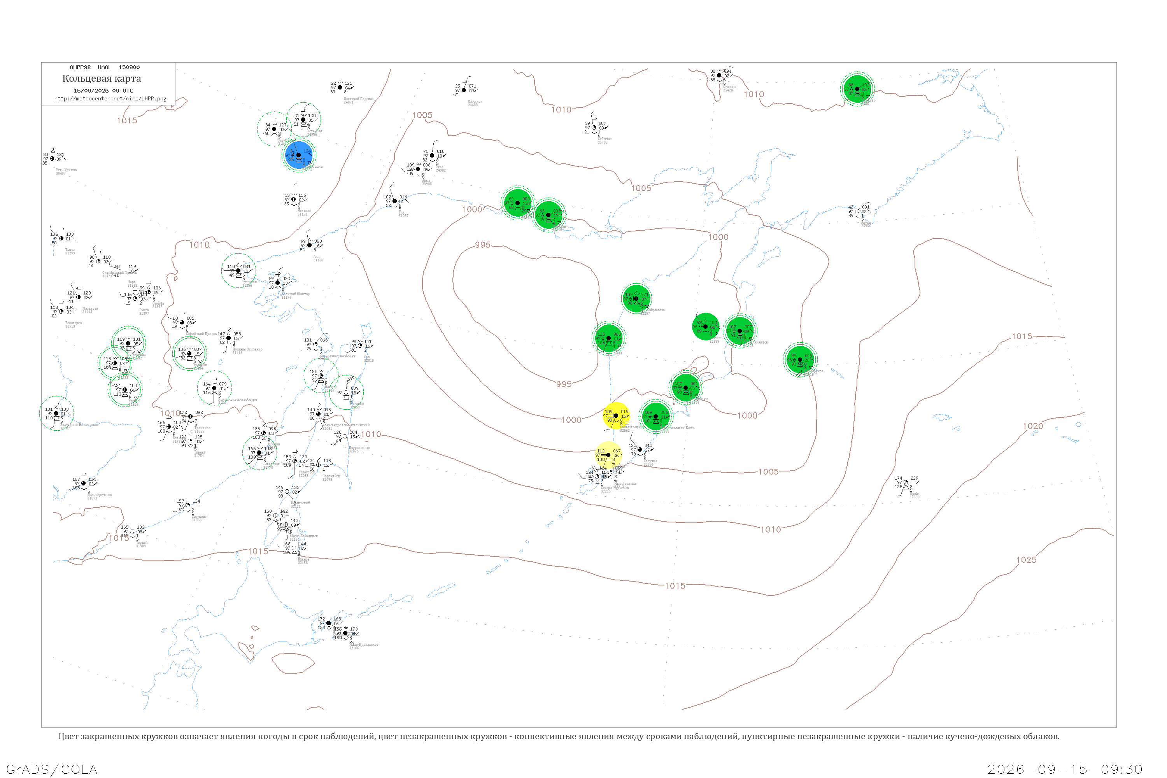1167x778 pixels.
Task: Click the green Усть-Камчатск station marker
Action: coord(739,331)
